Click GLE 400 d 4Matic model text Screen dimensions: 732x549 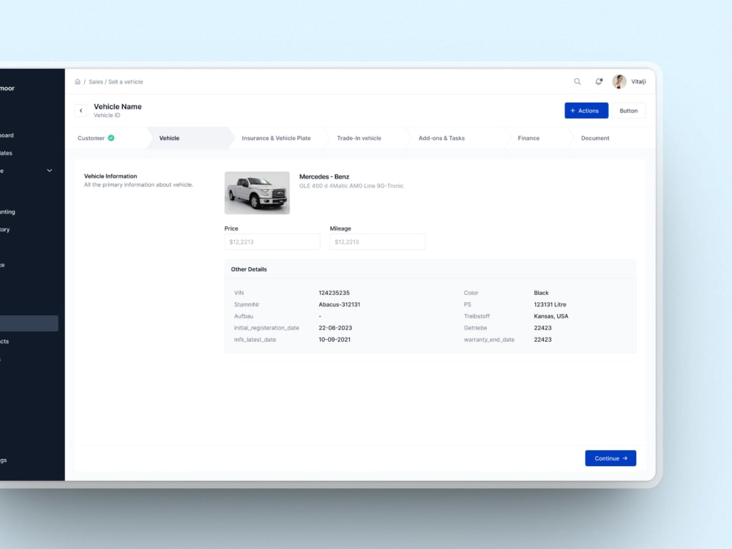[x=351, y=186]
